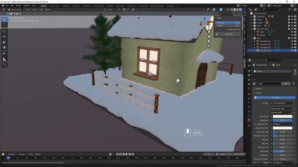This screenshot has width=298, height=167.
Task: Toggle visibility of the Plane object
Action: [x=292, y=32]
